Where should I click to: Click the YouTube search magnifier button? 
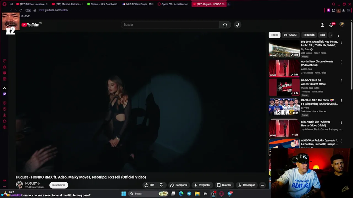225,25
